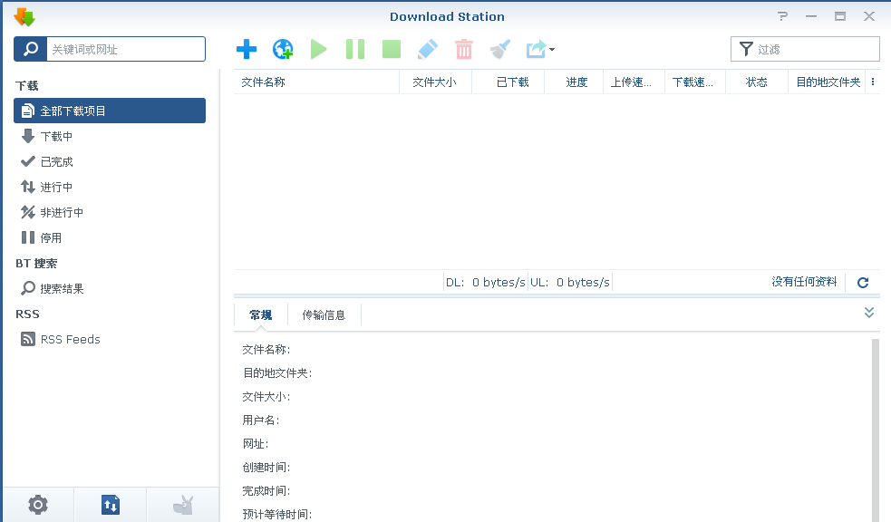Click the 没有任何资料 status text
Viewport: 891px width, 522px height.
pos(804,282)
